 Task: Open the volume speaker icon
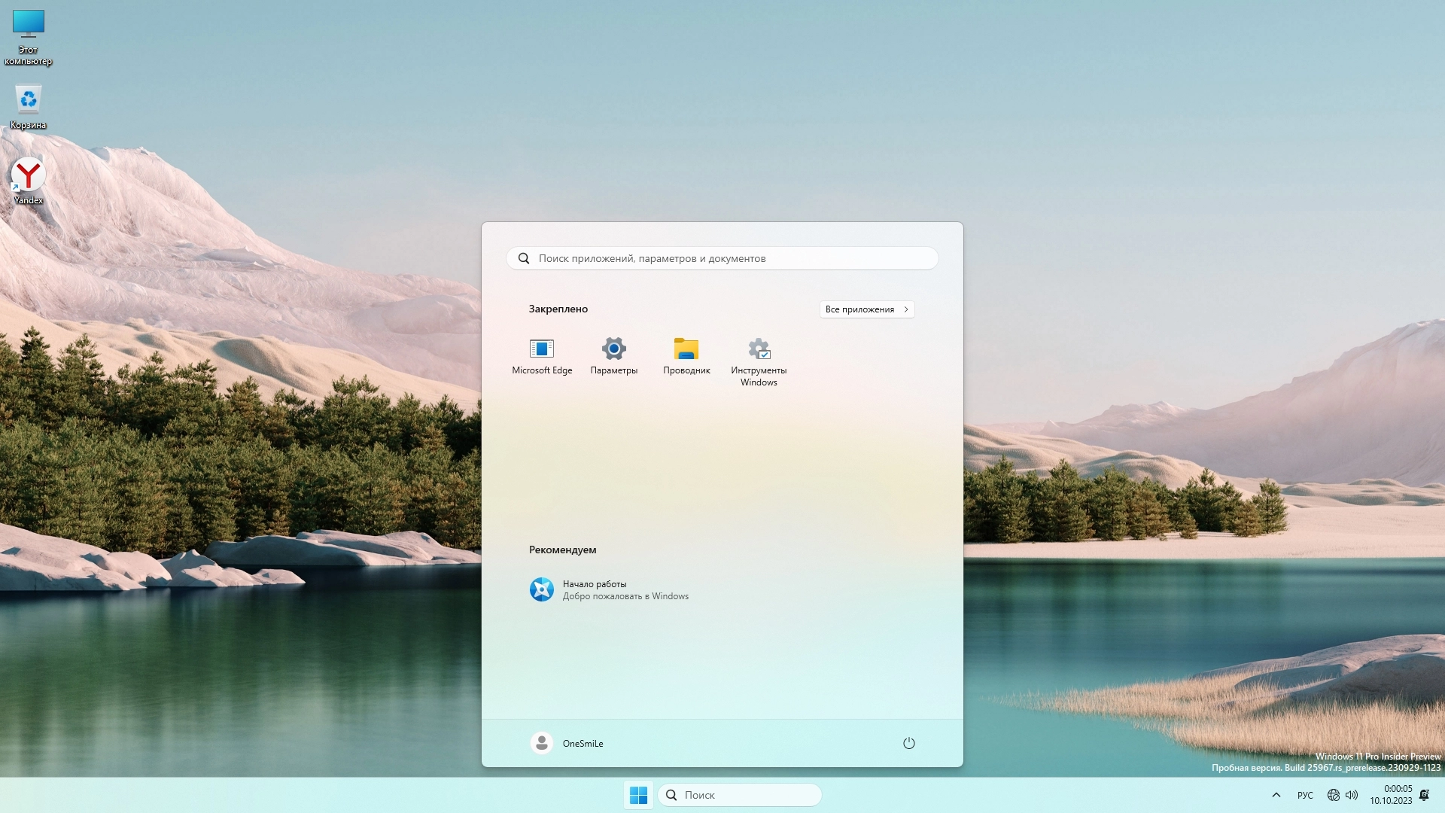1352,795
